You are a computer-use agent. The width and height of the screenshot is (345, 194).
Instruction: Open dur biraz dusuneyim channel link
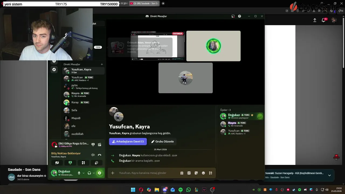click(30, 176)
